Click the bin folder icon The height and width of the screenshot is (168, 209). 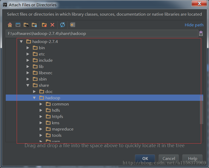[x=35, y=48]
